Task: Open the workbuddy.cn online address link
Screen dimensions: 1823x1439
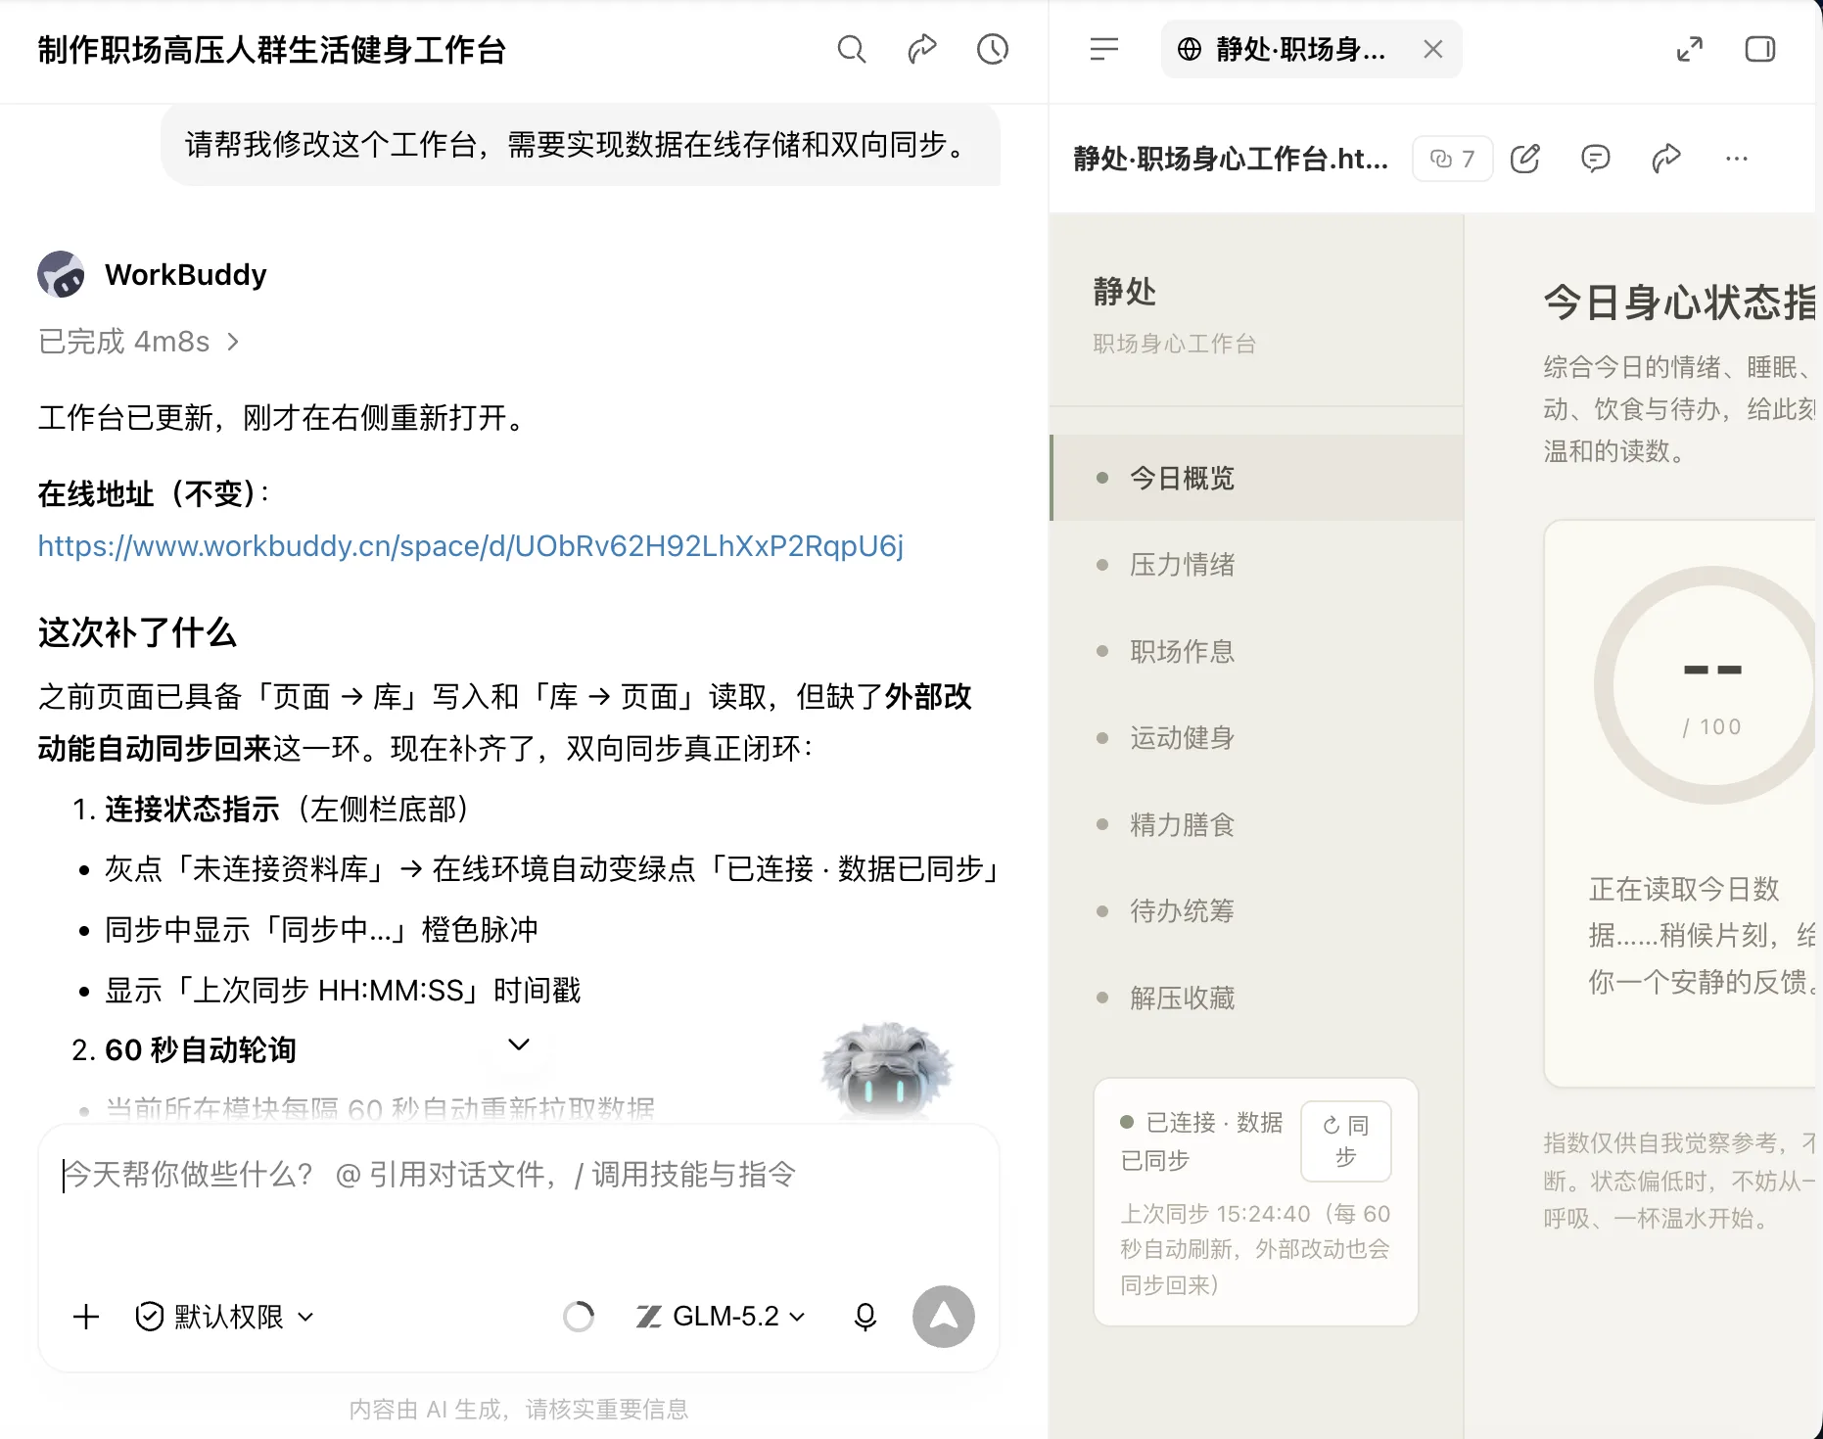Action: coord(471,545)
